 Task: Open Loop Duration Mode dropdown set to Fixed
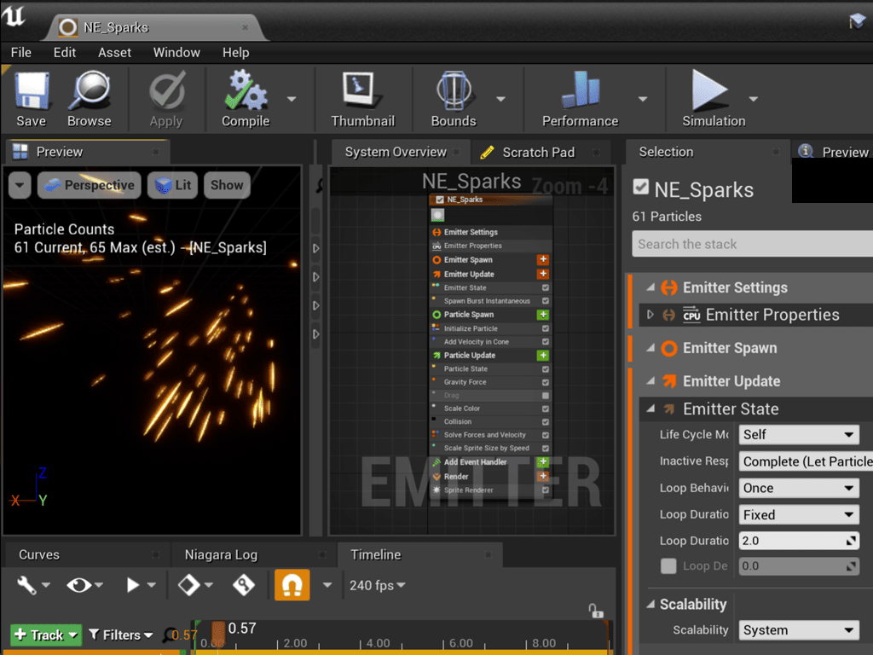click(798, 514)
